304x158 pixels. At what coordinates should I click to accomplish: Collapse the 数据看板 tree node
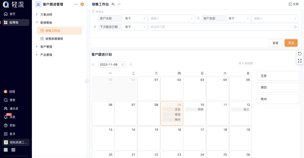(37, 23)
